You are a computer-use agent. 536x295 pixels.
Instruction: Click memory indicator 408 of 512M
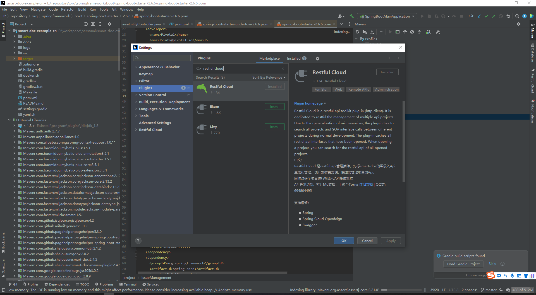point(522,290)
